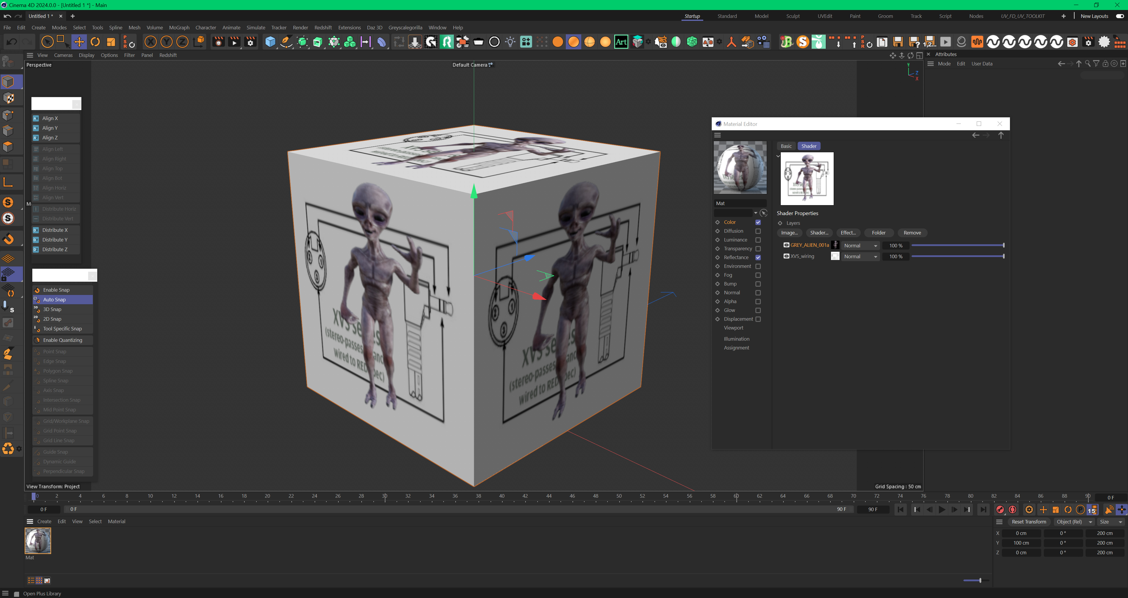Open the Redshift menu in main menu bar
Viewport: 1128px width, 598px height.
(x=323, y=28)
